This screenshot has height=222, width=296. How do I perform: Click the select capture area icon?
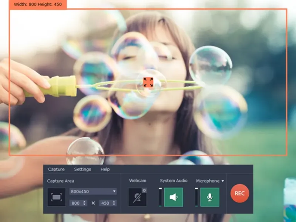[57, 197]
